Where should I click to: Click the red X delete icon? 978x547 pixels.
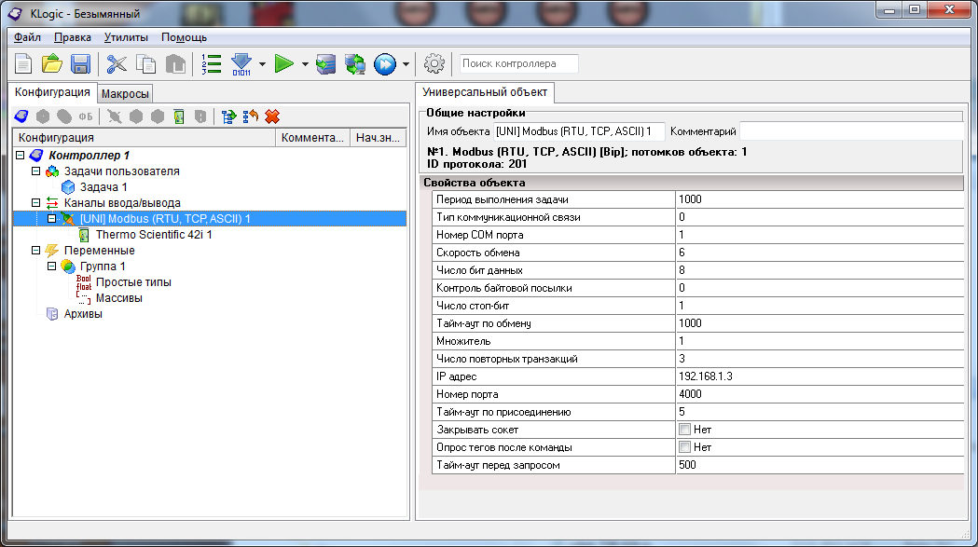[272, 116]
